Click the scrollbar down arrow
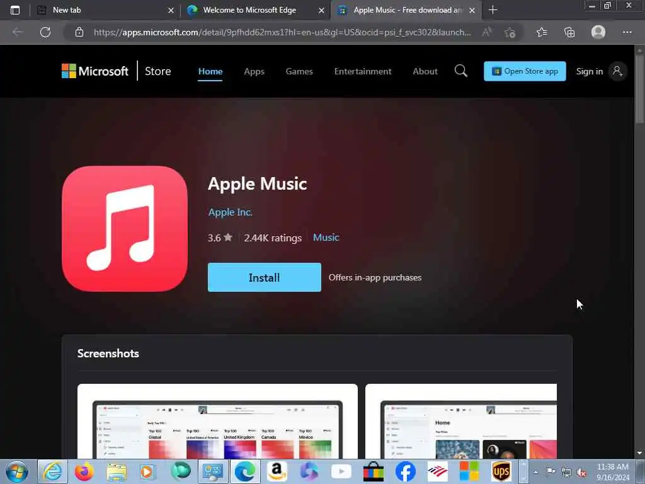This screenshot has width=645, height=484. (639, 453)
